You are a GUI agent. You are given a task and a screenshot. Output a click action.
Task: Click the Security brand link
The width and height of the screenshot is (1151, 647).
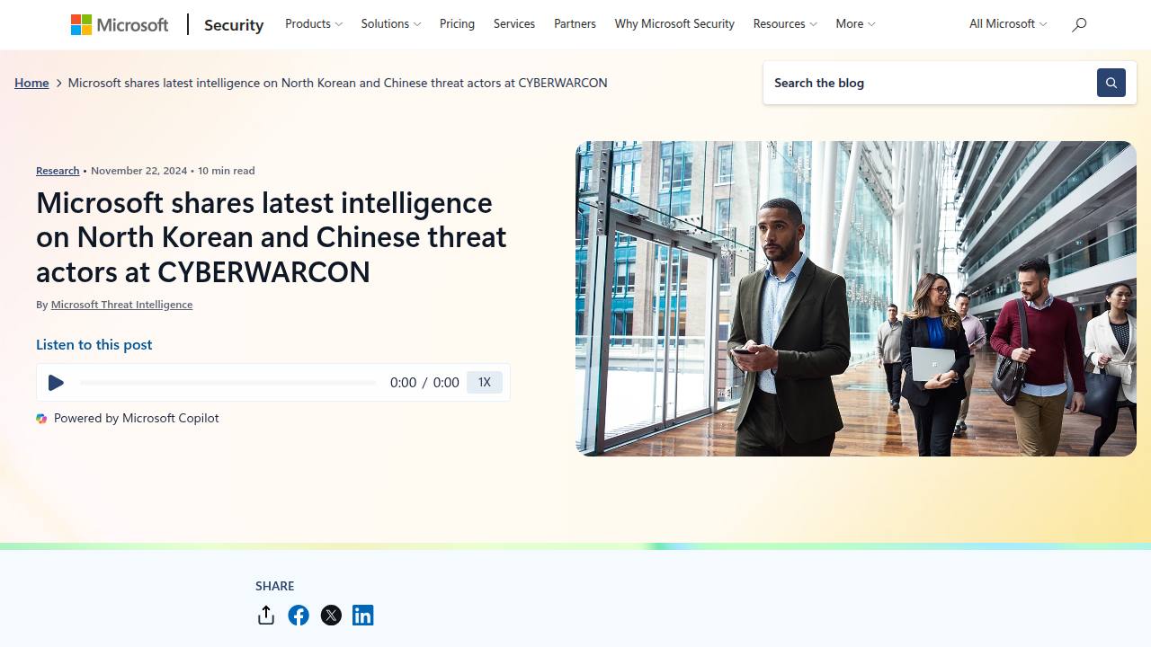[x=234, y=25]
